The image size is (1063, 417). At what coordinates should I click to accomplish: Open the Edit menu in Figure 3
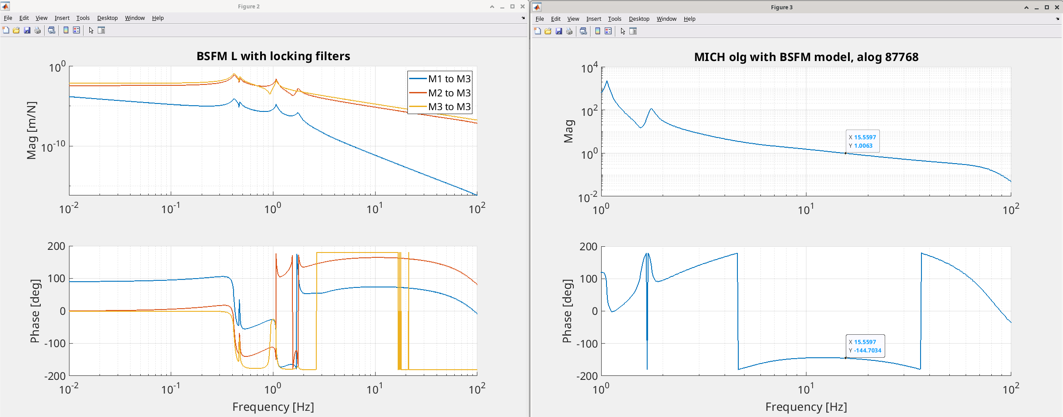(x=556, y=19)
